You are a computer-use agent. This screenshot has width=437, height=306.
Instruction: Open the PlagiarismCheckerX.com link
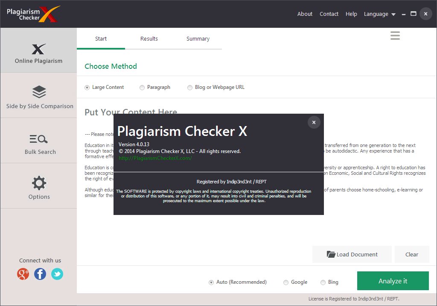click(x=155, y=158)
